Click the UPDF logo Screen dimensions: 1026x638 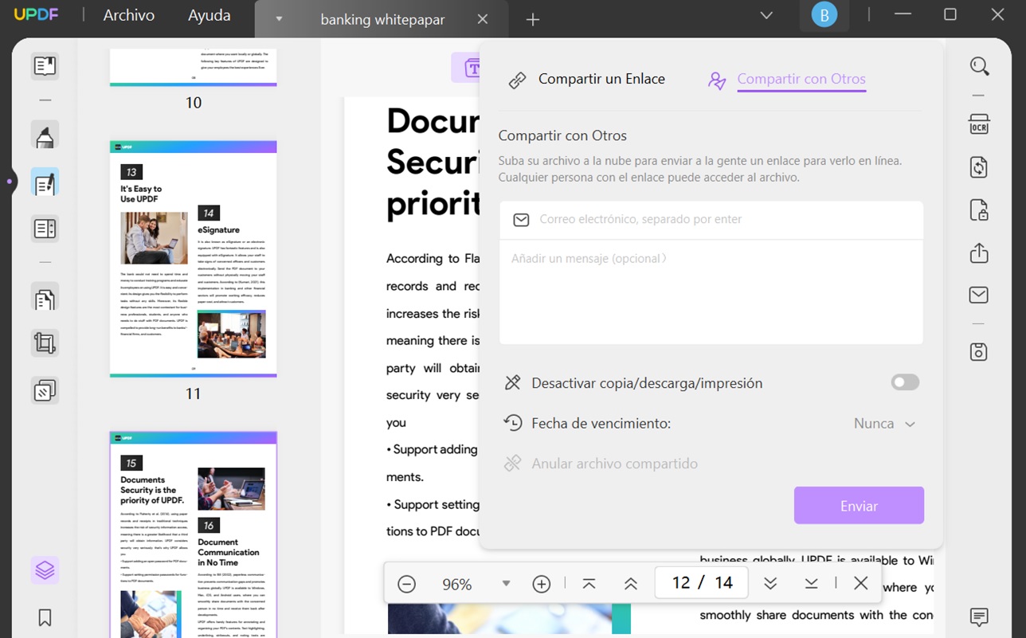pyautogui.click(x=37, y=15)
